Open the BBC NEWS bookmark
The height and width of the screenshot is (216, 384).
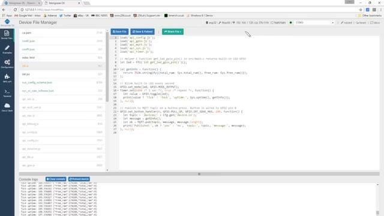99,16
